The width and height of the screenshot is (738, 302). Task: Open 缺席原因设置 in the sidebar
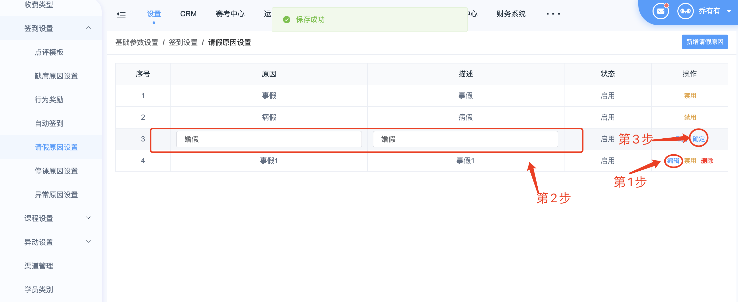point(56,76)
